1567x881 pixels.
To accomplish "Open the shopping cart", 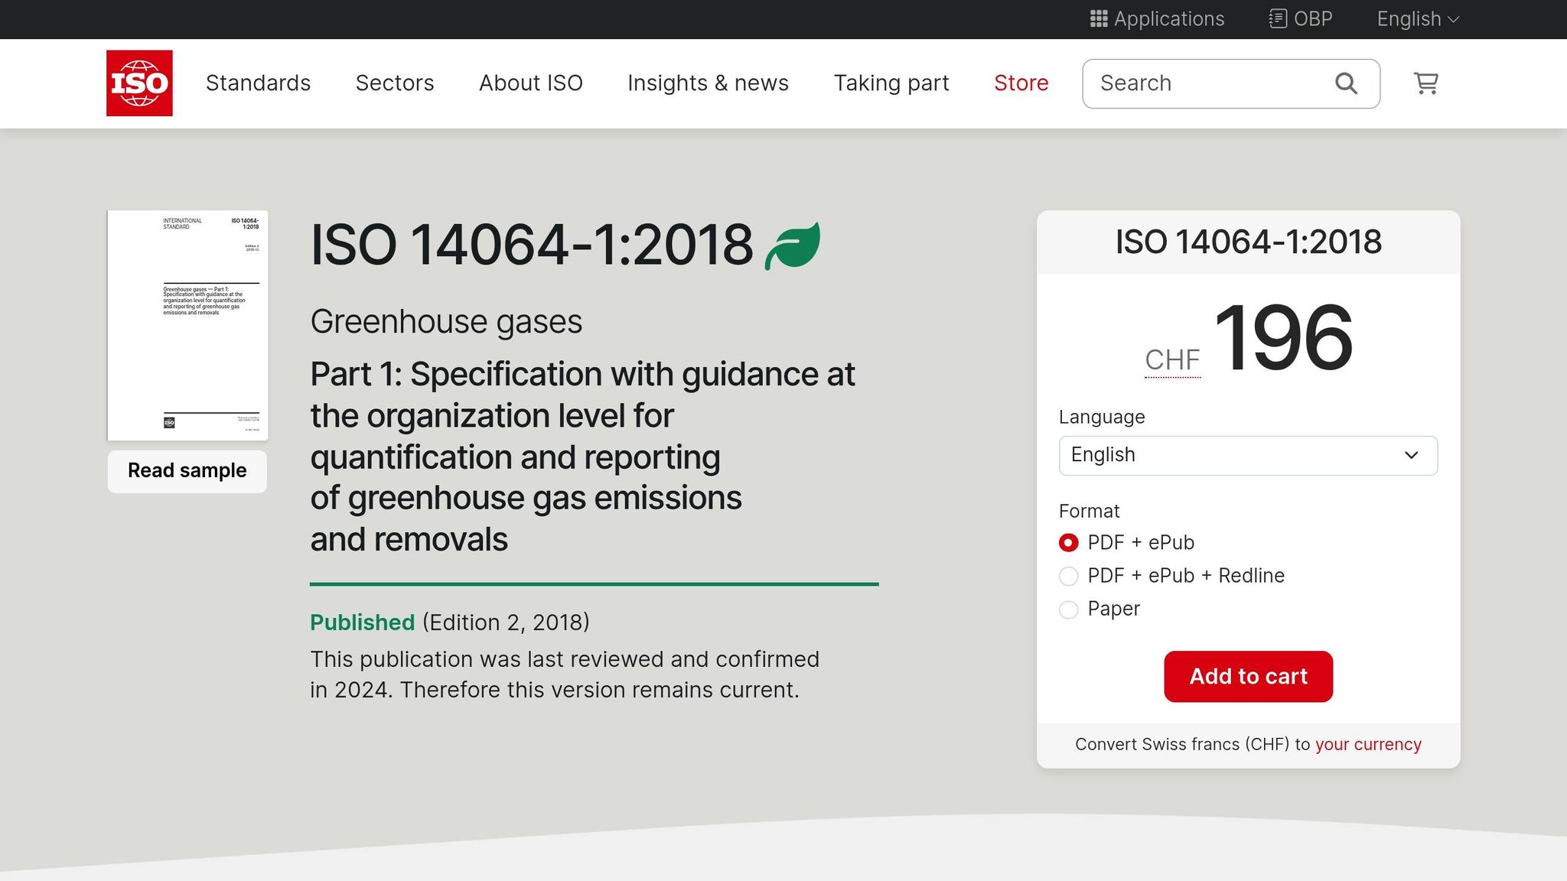I will tap(1425, 83).
